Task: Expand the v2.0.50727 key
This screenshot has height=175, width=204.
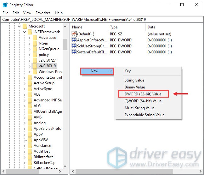Action: (30, 61)
